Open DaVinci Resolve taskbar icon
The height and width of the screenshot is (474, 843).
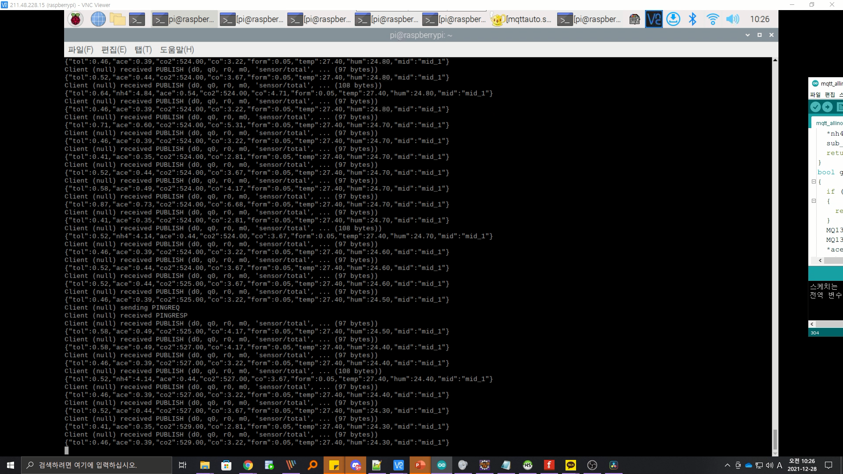[x=614, y=465]
